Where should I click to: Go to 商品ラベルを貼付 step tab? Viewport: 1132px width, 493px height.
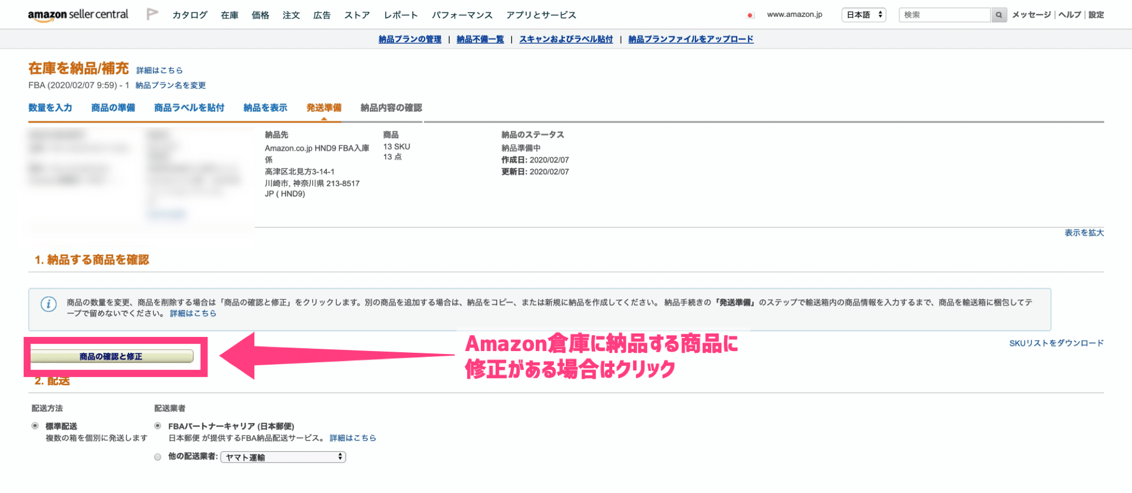(189, 107)
